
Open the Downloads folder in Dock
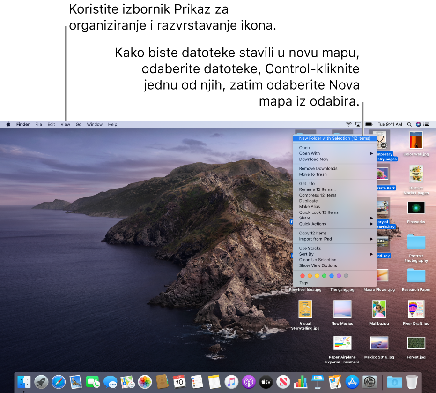(395, 382)
